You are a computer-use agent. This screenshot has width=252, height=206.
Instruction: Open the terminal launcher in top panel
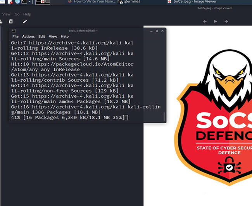(x=25, y=2)
